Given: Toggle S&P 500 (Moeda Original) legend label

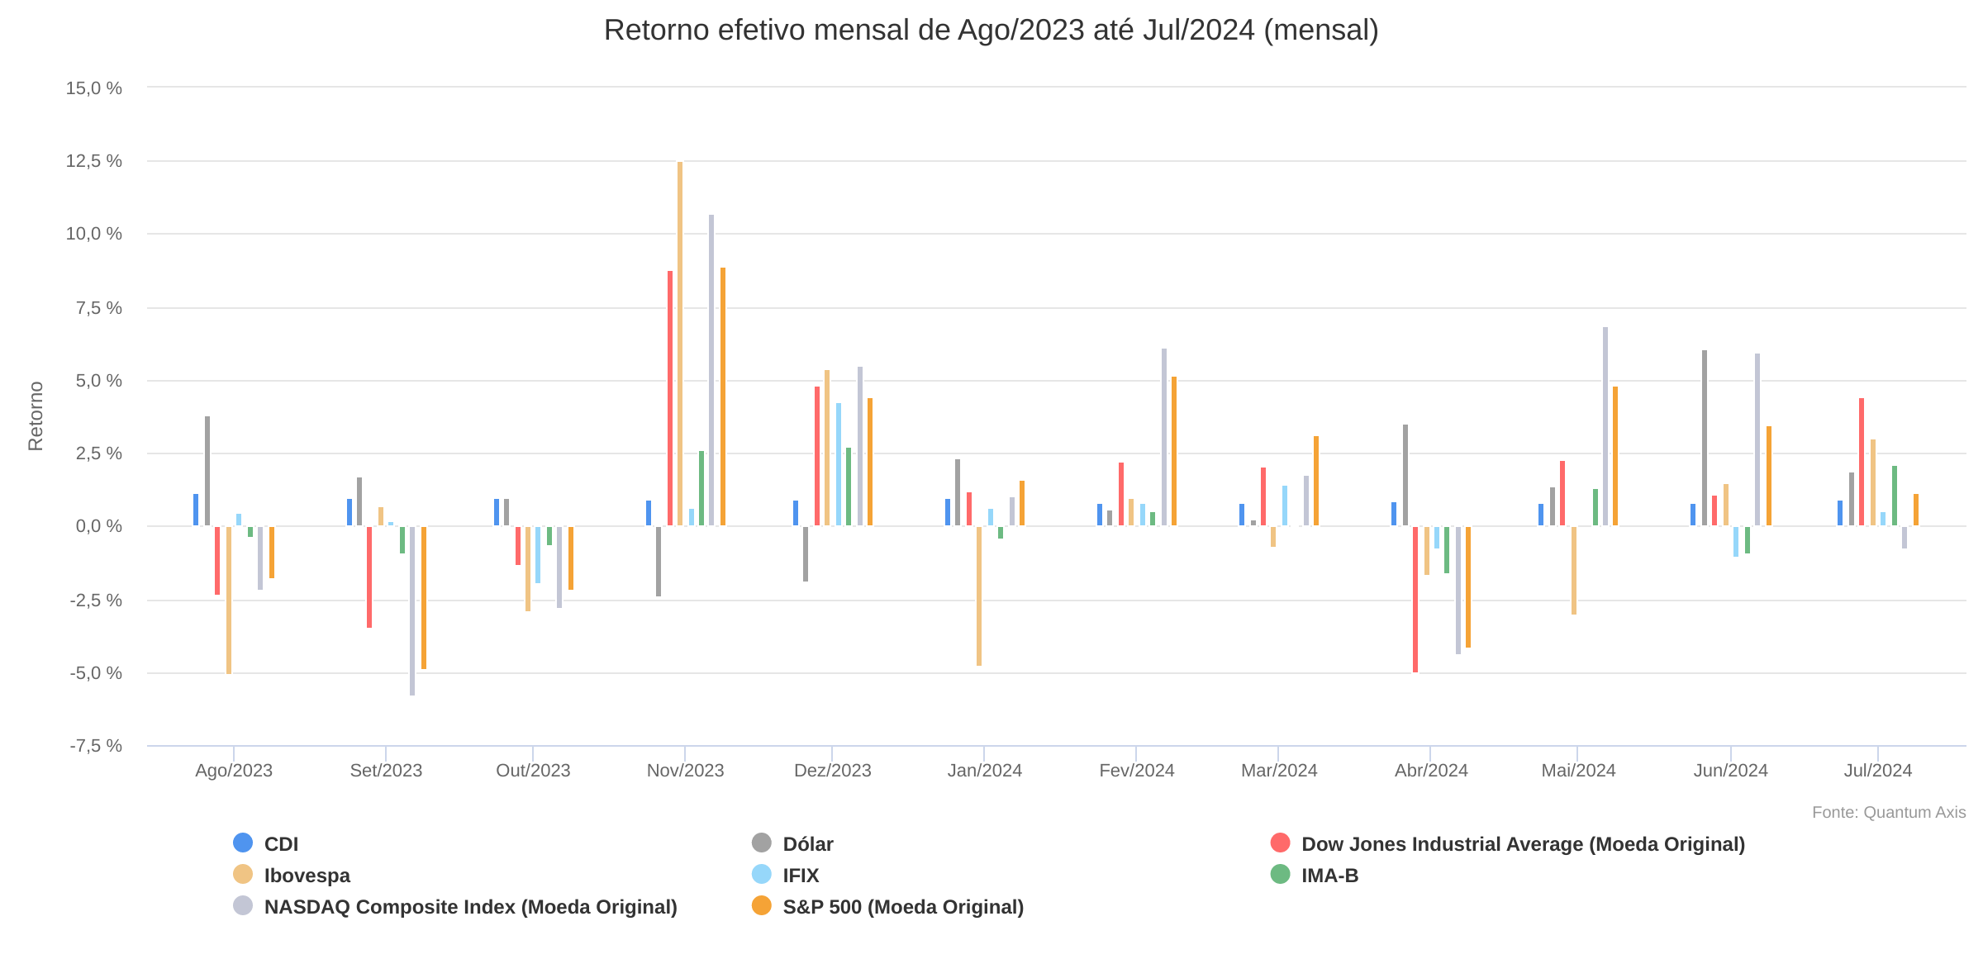Looking at the screenshot, I should 903,907.
